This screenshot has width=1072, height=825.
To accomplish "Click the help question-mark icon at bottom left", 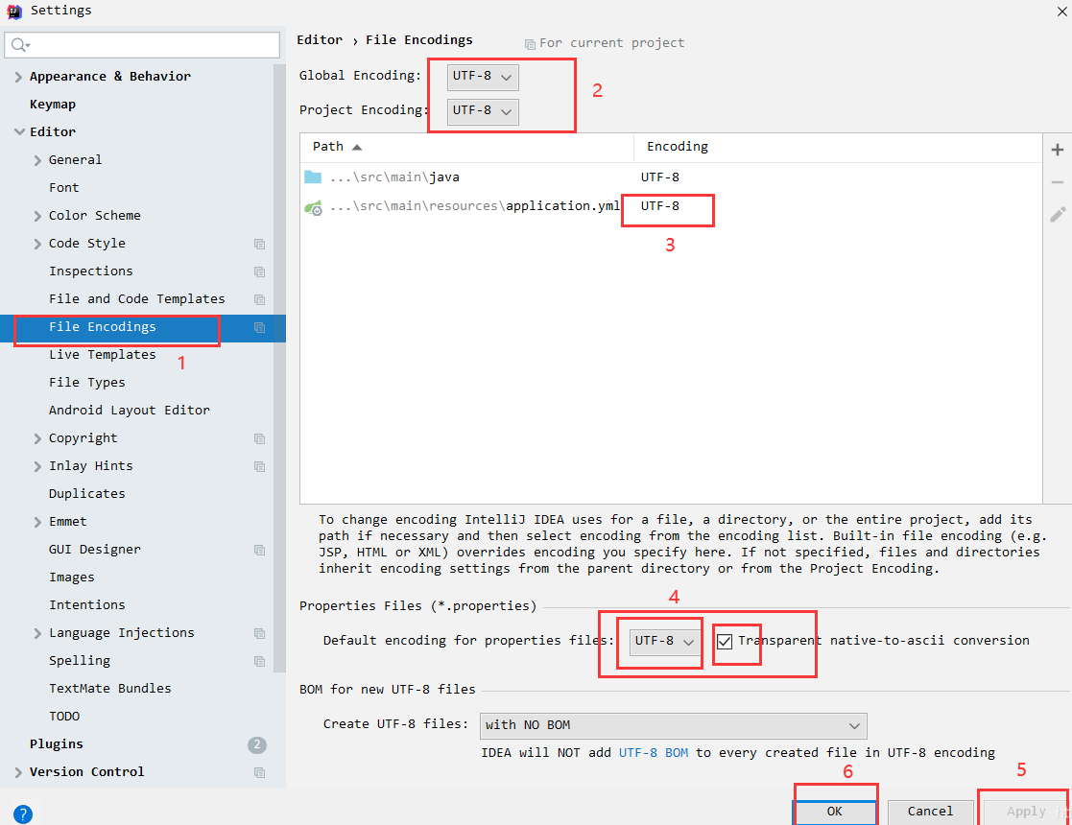I will pyautogui.click(x=21, y=813).
